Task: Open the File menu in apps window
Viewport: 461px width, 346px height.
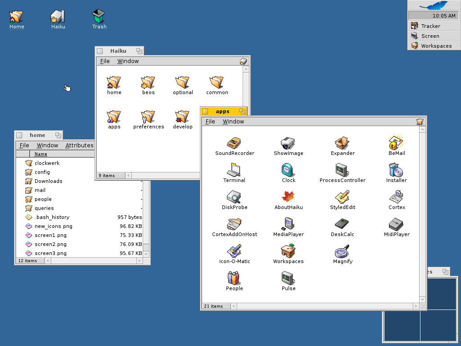Action: [210, 122]
